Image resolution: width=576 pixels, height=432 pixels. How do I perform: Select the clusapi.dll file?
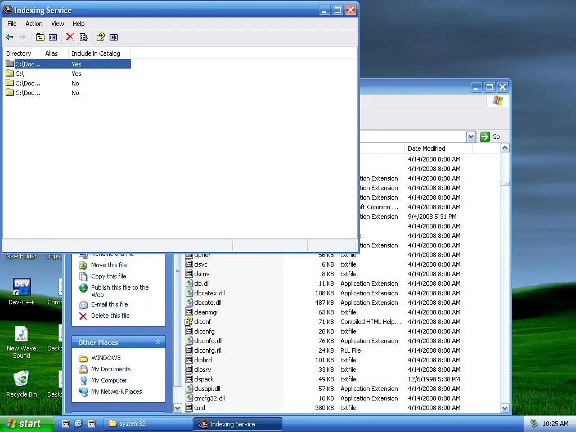tap(207, 389)
